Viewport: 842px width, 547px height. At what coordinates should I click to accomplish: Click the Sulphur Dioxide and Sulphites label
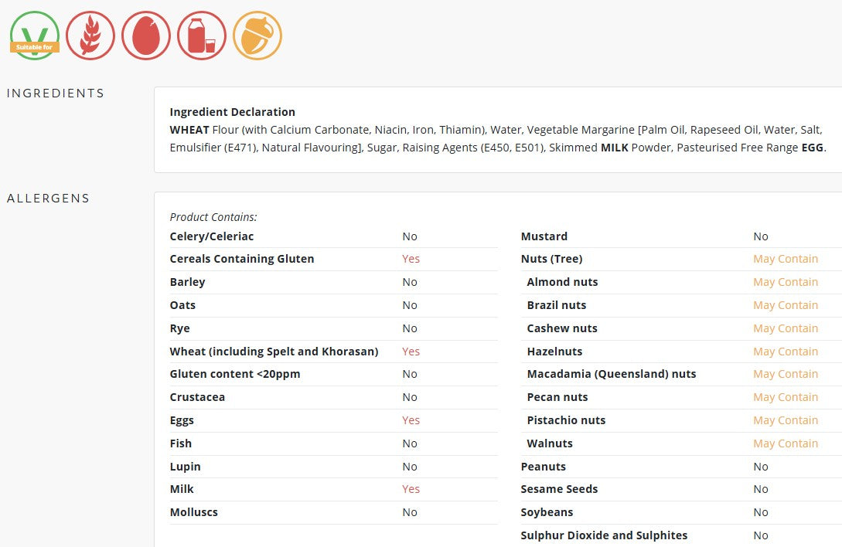[604, 535]
